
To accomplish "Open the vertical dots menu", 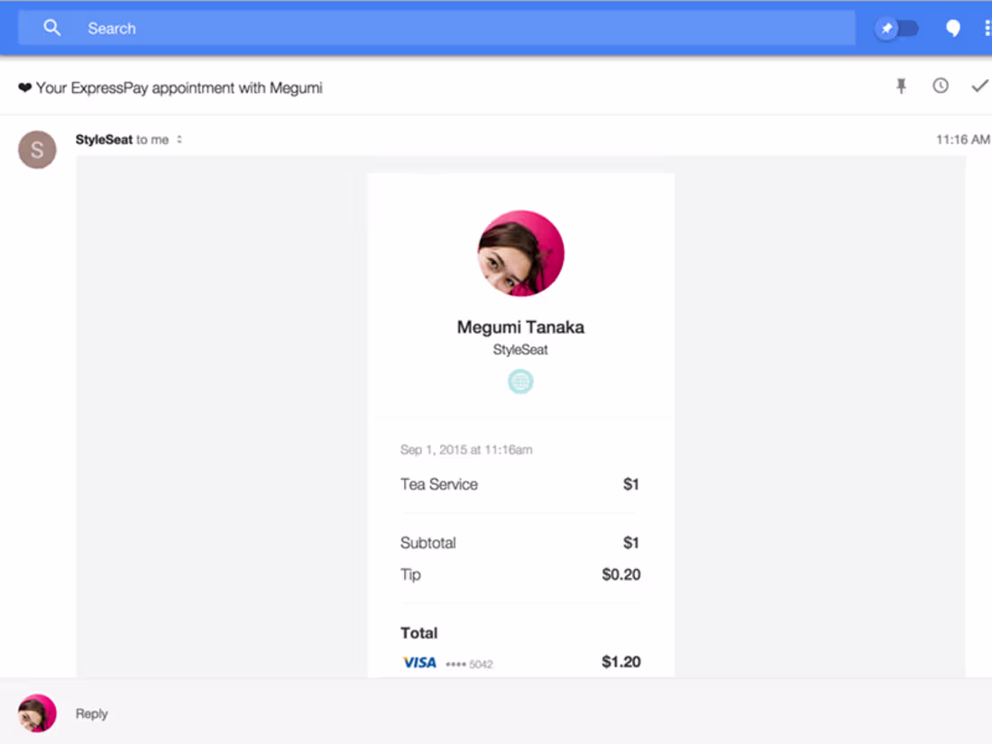I will [987, 29].
